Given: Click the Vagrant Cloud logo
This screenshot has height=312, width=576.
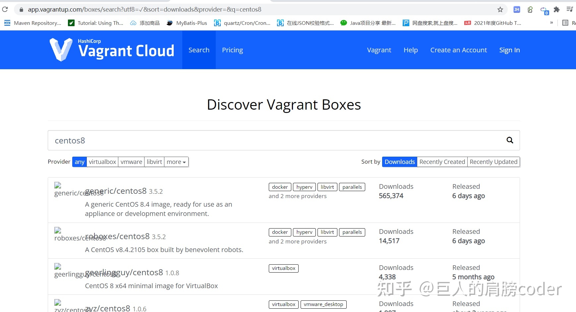Looking at the screenshot, I should [112, 50].
